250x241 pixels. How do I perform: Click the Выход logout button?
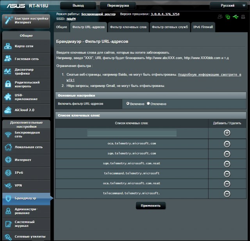pyautogui.click(x=78, y=5)
